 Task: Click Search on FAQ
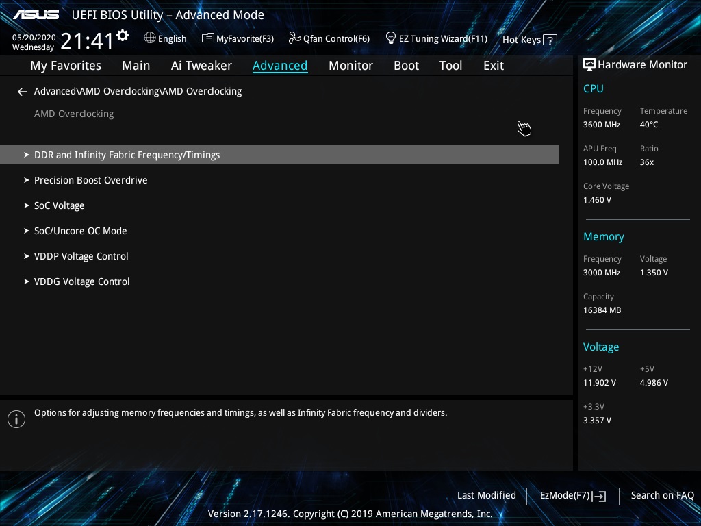coord(662,496)
